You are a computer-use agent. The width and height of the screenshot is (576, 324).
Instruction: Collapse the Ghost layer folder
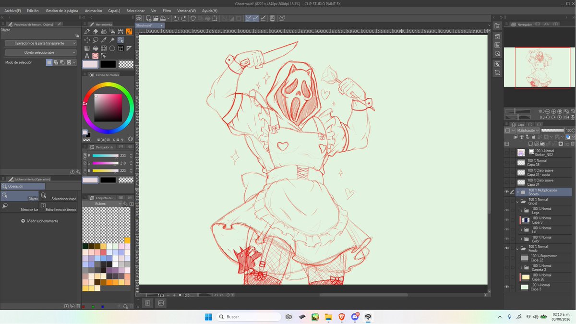pos(518,201)
